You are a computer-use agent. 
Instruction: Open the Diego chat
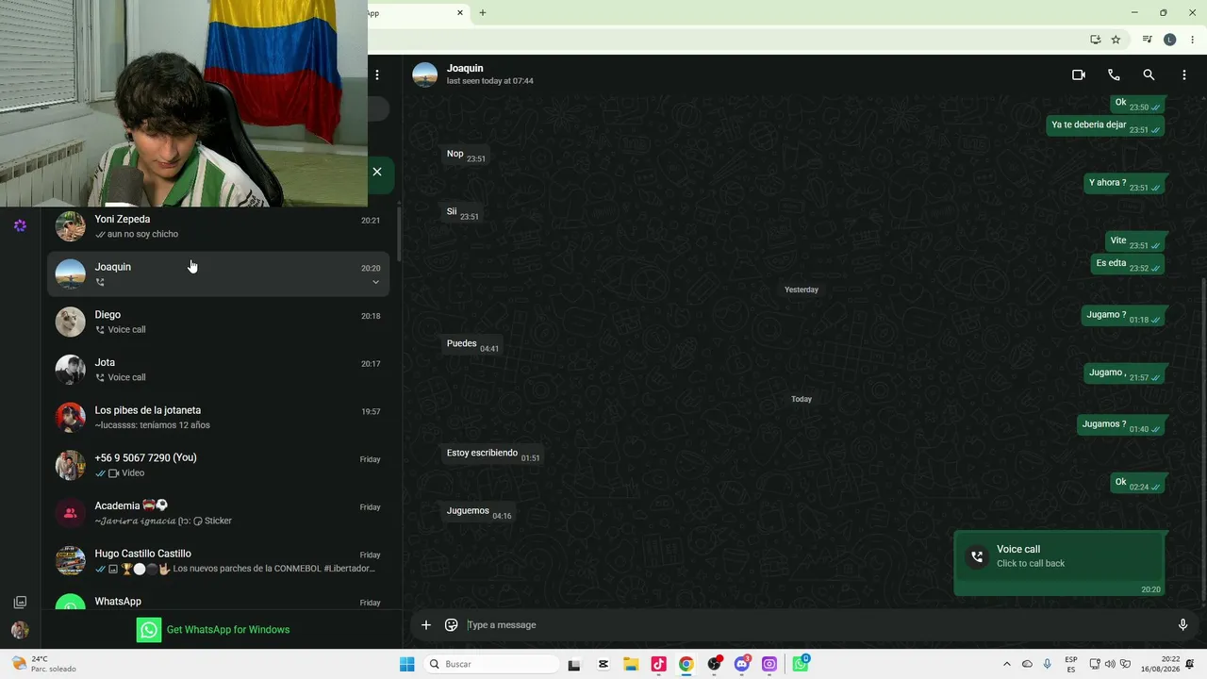click(x=218, y=322)
